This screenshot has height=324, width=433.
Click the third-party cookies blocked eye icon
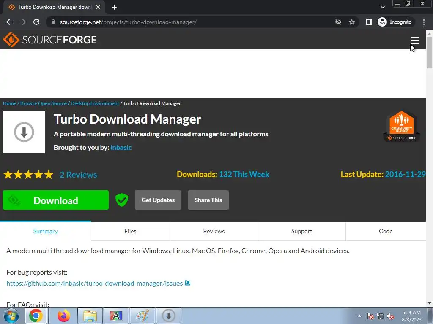click(x=338, y=22)
